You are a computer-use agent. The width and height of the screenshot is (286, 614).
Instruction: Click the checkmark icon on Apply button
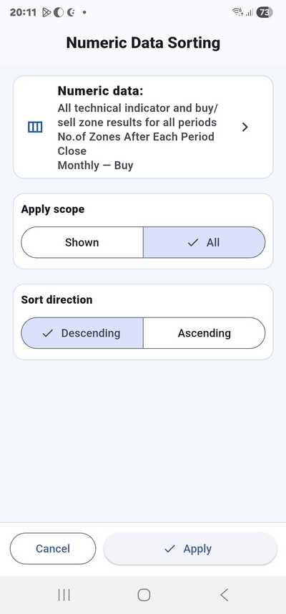click(x=169, y=549)
